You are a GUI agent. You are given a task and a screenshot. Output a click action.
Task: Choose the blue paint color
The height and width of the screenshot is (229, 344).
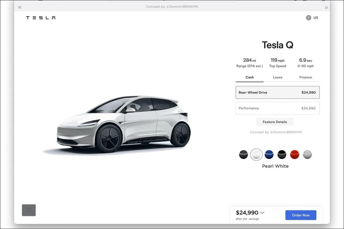point(269,155)
